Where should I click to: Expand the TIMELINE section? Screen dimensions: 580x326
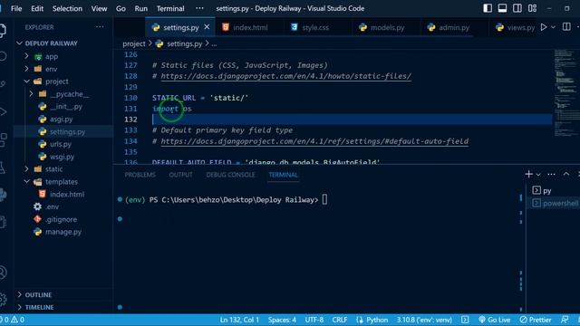pyautogui.click(x=63, y=307)
